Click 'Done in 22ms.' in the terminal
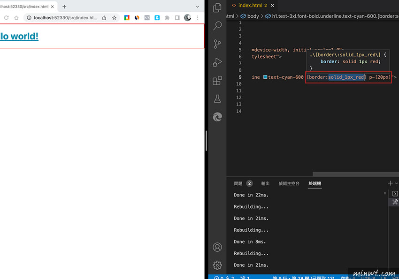This screenshot has height=279, width=399. tap(251, 195)
